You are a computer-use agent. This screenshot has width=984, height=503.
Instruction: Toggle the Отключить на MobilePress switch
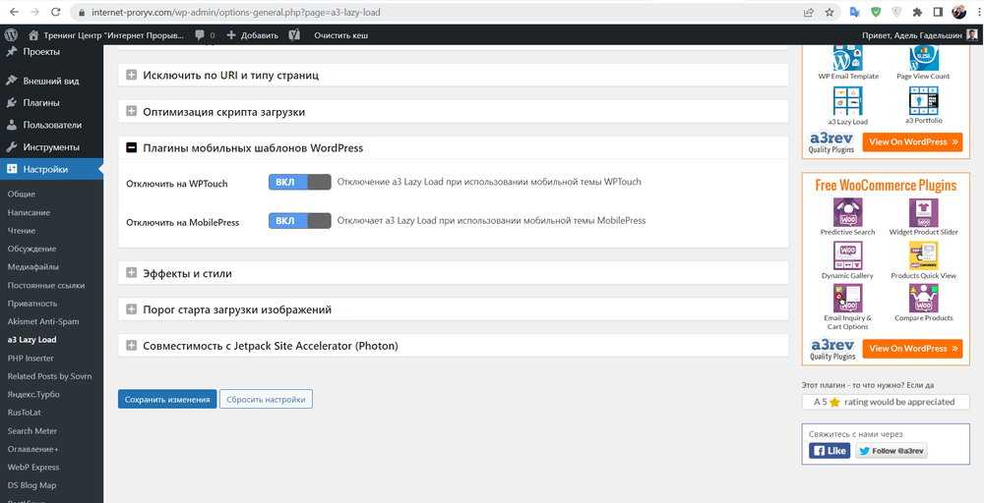(x=299, y=221)
